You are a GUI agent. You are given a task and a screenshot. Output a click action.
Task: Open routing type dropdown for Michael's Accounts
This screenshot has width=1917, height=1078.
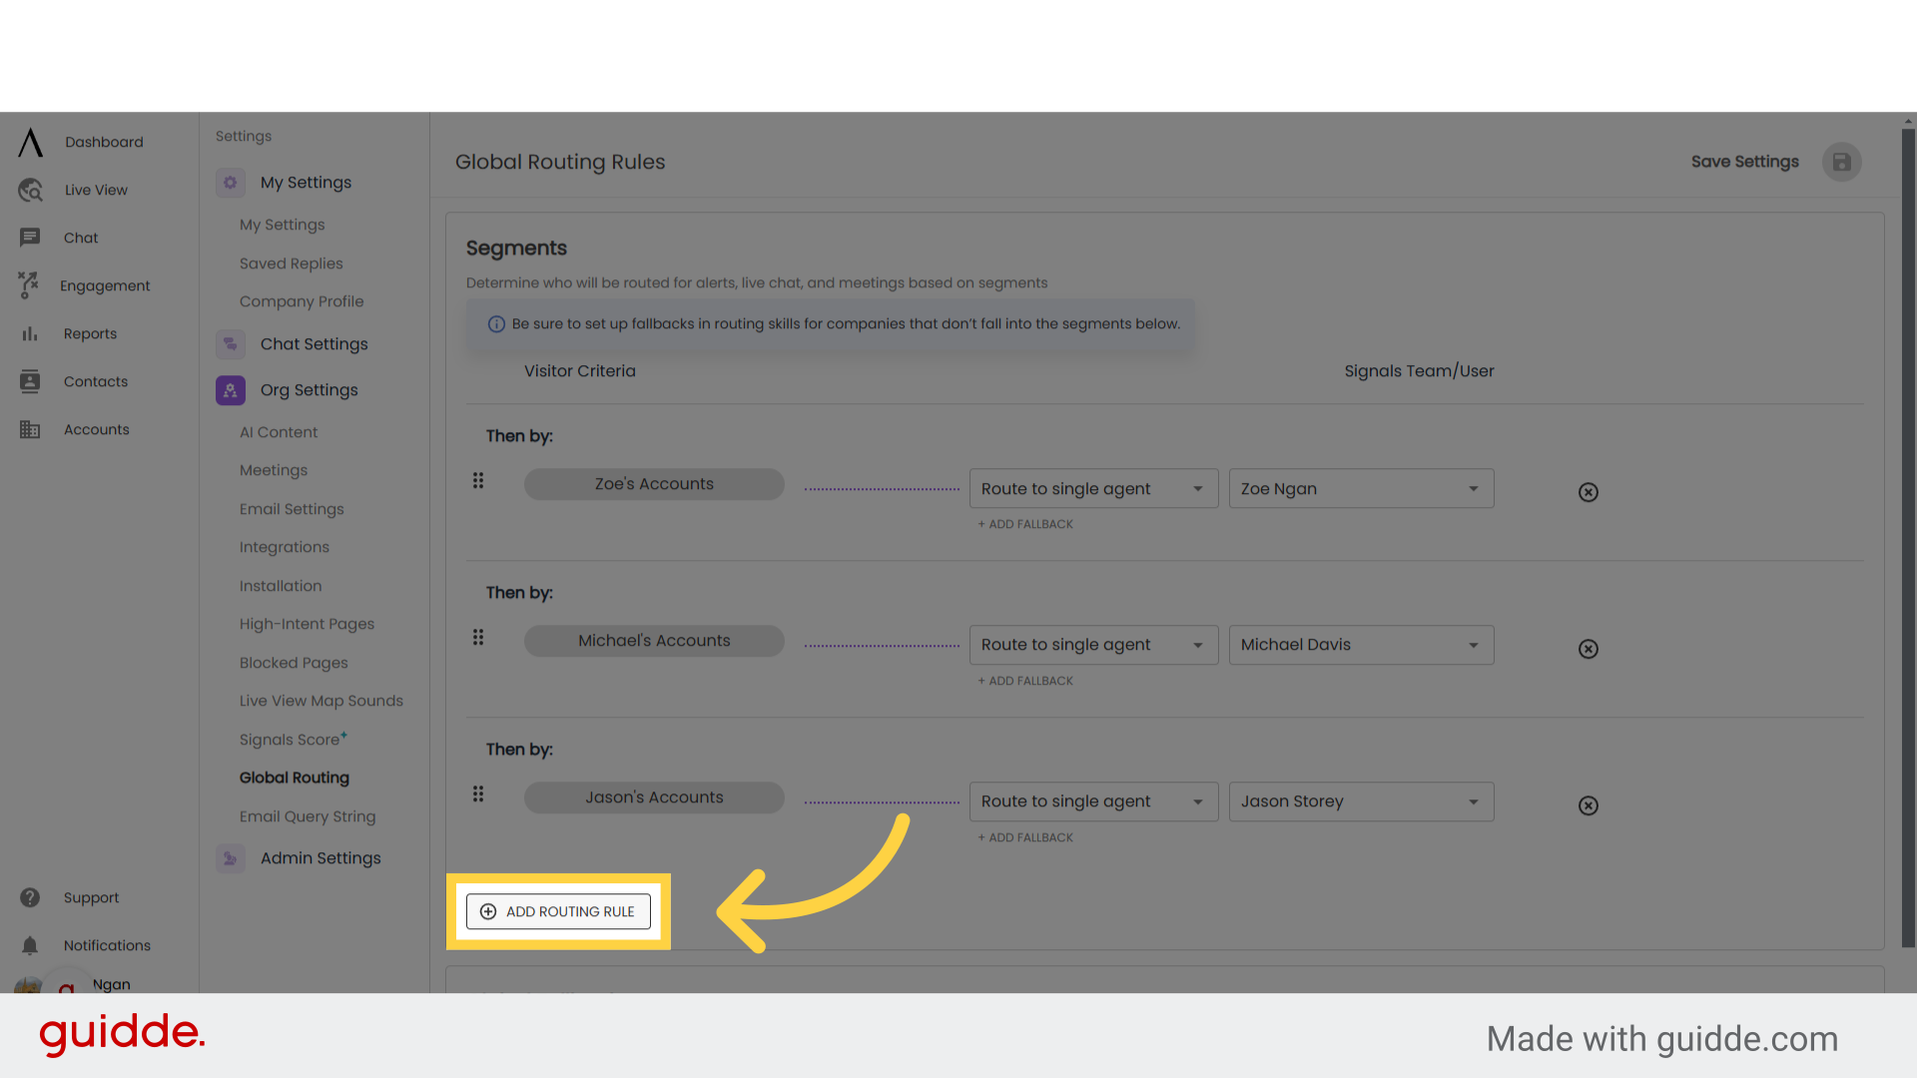(1093, 645)
